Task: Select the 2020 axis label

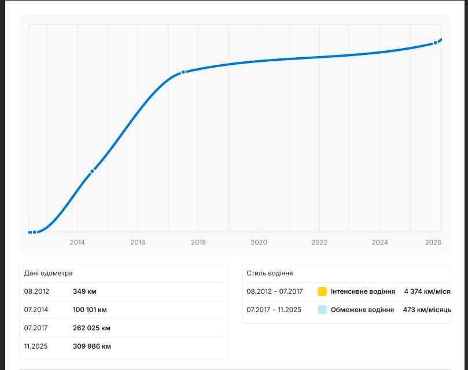Action: point(259,242)
